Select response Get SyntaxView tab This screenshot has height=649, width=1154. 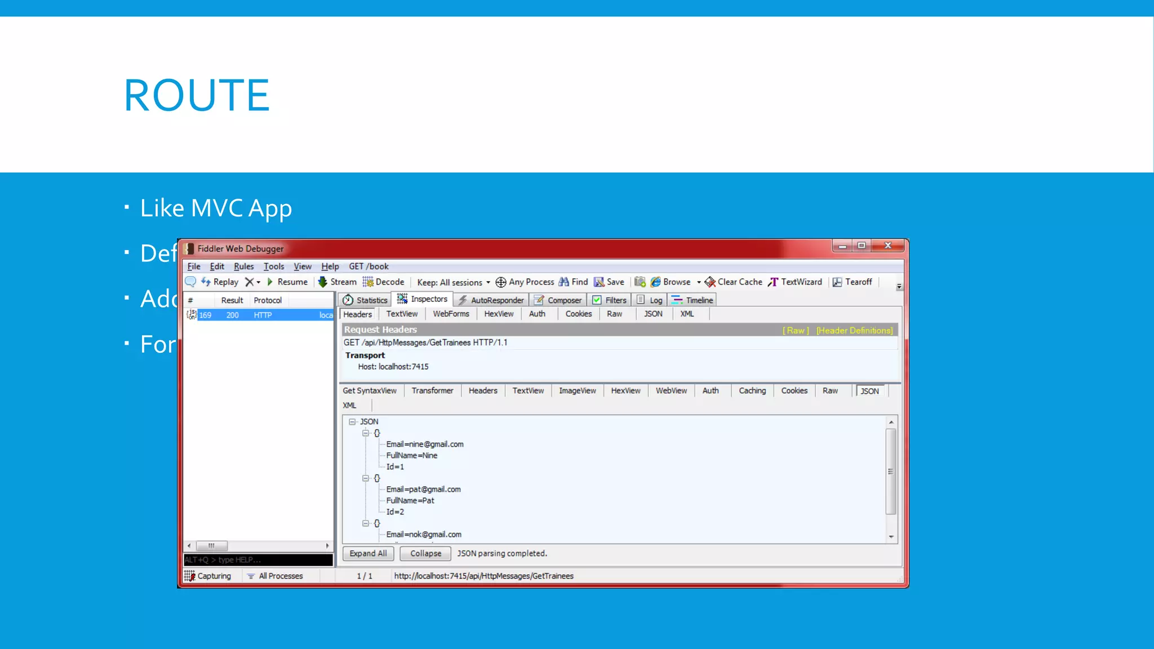[370, 390]
